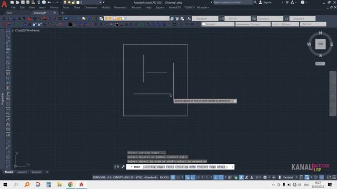Click the N compass letter on ViewCube
The height and width of the screenshot is (189, 337).
(x=321, y=33)
